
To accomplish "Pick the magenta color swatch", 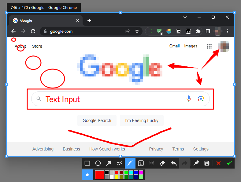I will 141,173.
